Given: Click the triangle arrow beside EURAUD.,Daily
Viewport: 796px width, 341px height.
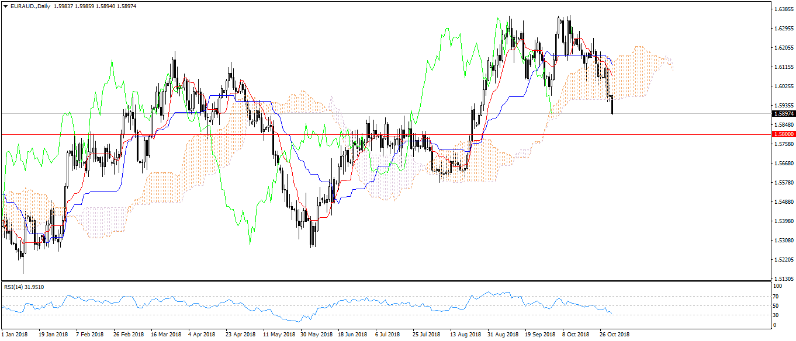Looking at the screenshot, I should 5,6.
